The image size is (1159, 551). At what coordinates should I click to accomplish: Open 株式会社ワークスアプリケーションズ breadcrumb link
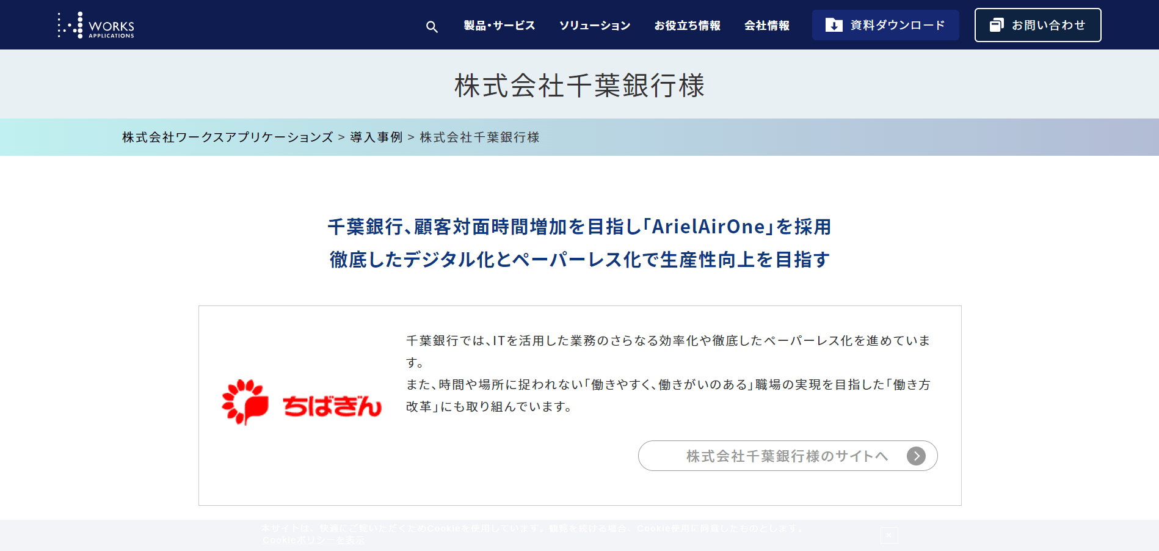[x=228, y=137]
